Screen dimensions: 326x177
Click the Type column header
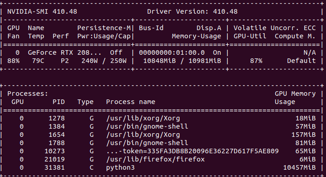[86, 102]
